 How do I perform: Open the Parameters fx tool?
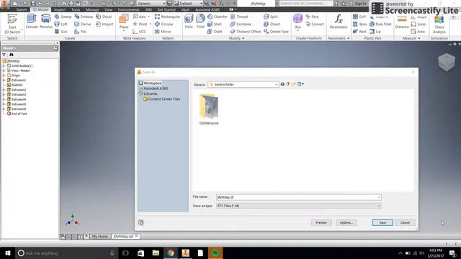[339, 22]
